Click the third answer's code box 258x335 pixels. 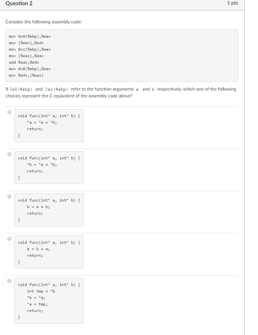[49, 210]
